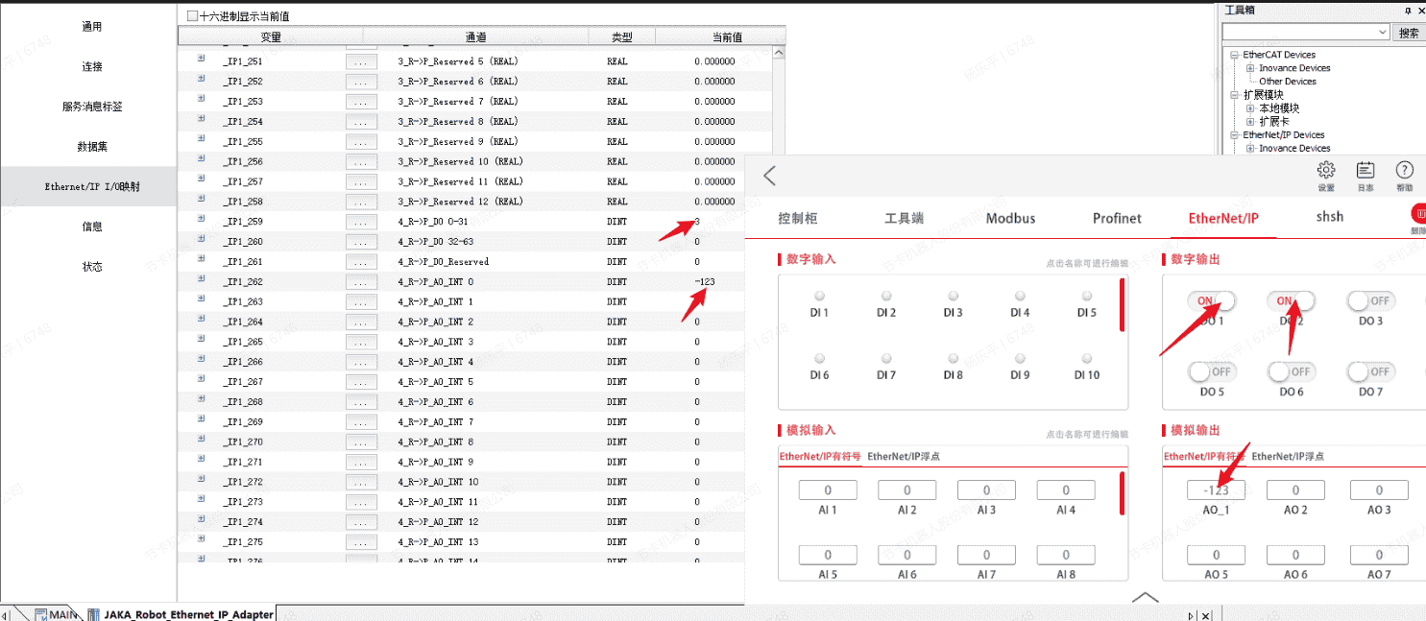This screenshot has height=621, width=1426.
Task: Turn on the DO 3 switch
Action: [1368, 300]
